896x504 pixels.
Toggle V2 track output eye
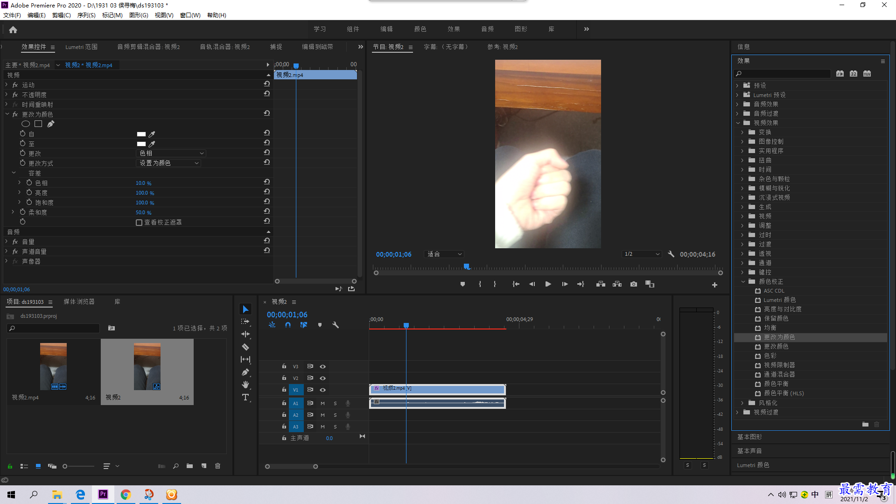tap(322, 378)
